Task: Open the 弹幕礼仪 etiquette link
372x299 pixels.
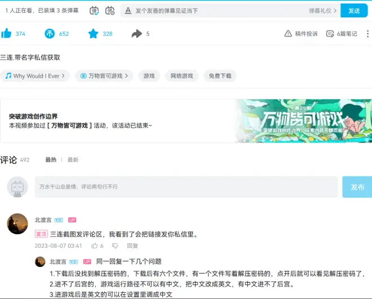Action: pos(324,11)
